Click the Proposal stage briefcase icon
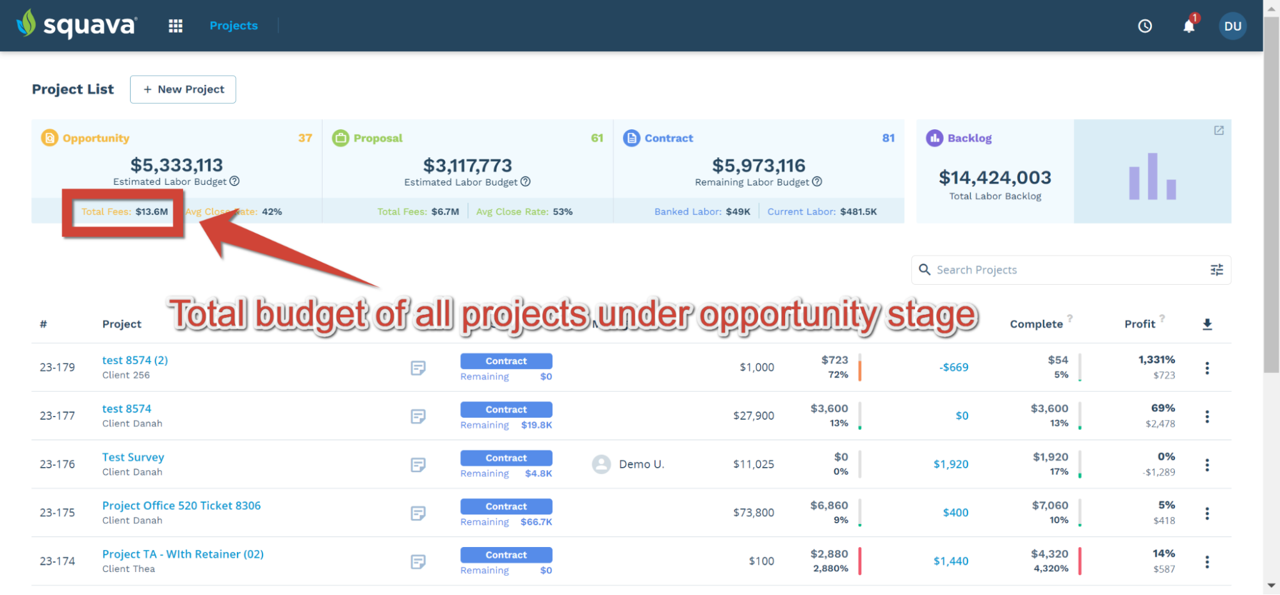This screenshot has height=595, width=1280. pyautogui.click(x=341, y=138)
